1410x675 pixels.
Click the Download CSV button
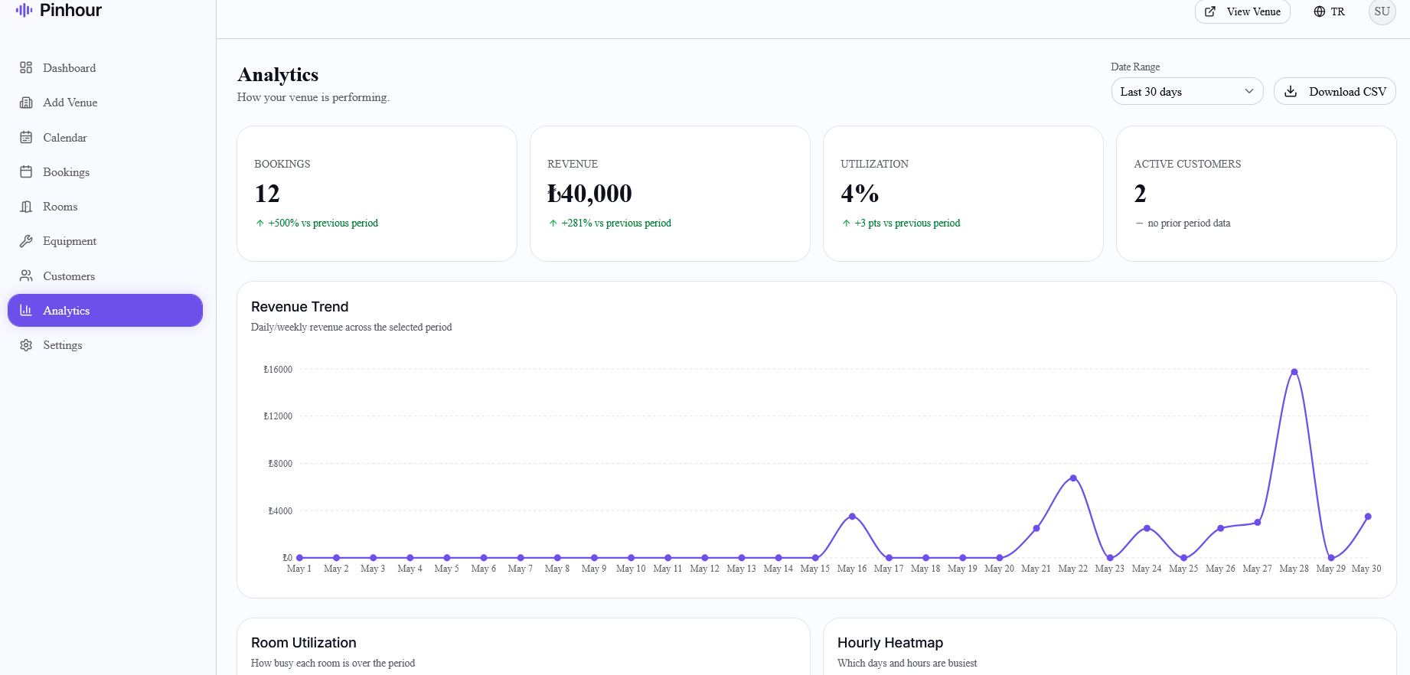[x=1334, y=92]
